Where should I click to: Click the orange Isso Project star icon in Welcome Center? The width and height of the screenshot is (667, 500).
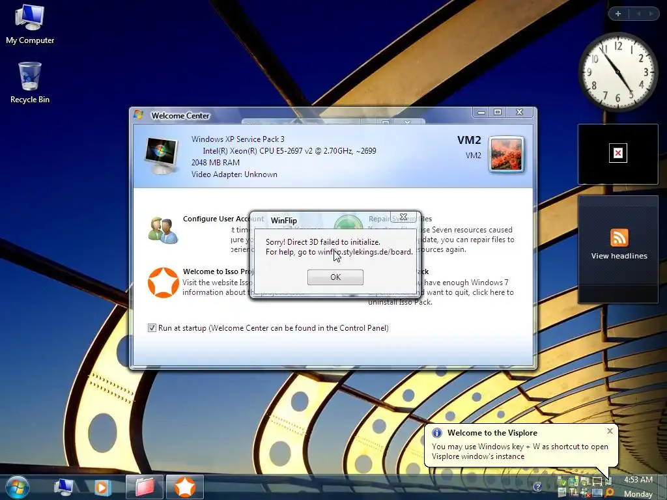(x=163, y=283)
